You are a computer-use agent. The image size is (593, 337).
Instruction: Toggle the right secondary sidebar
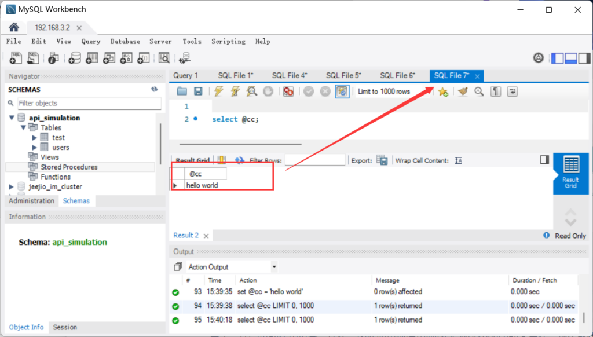(x=584, y=58)
